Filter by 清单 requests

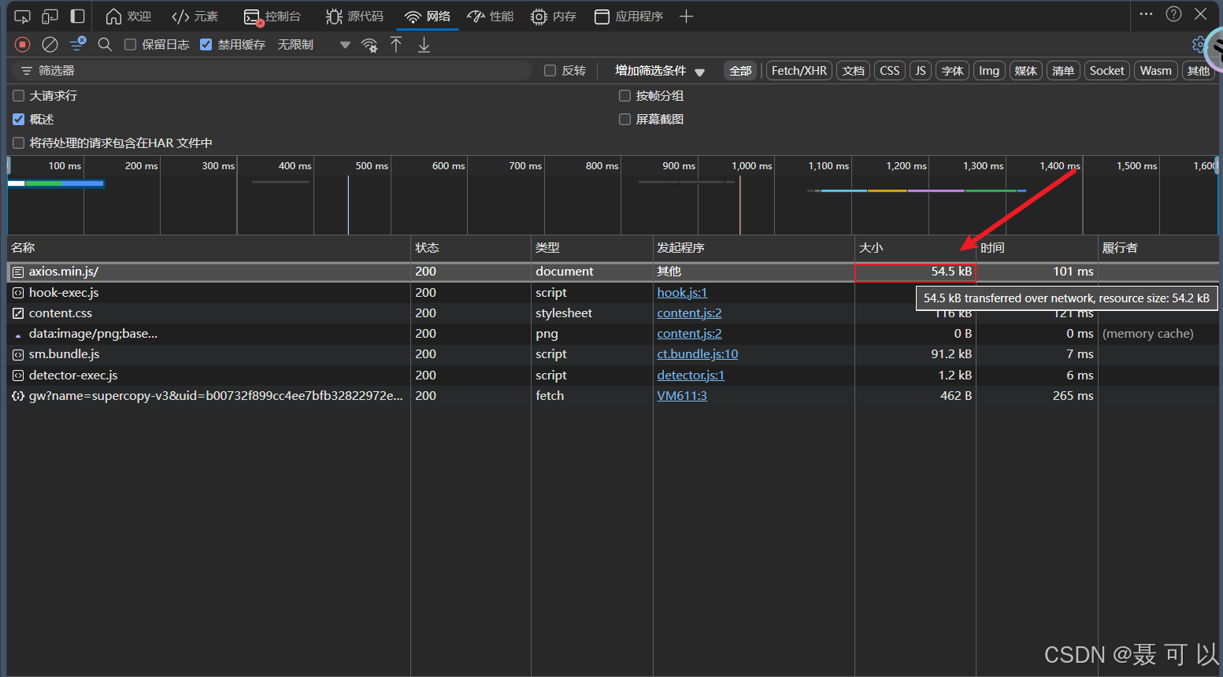point(1063,71)
